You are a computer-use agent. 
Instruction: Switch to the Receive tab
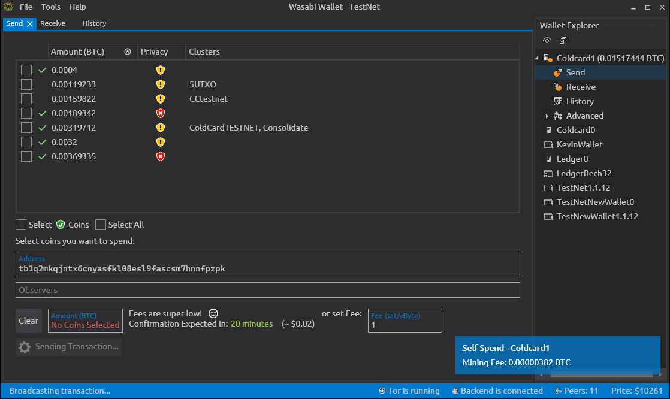[53, 23]
